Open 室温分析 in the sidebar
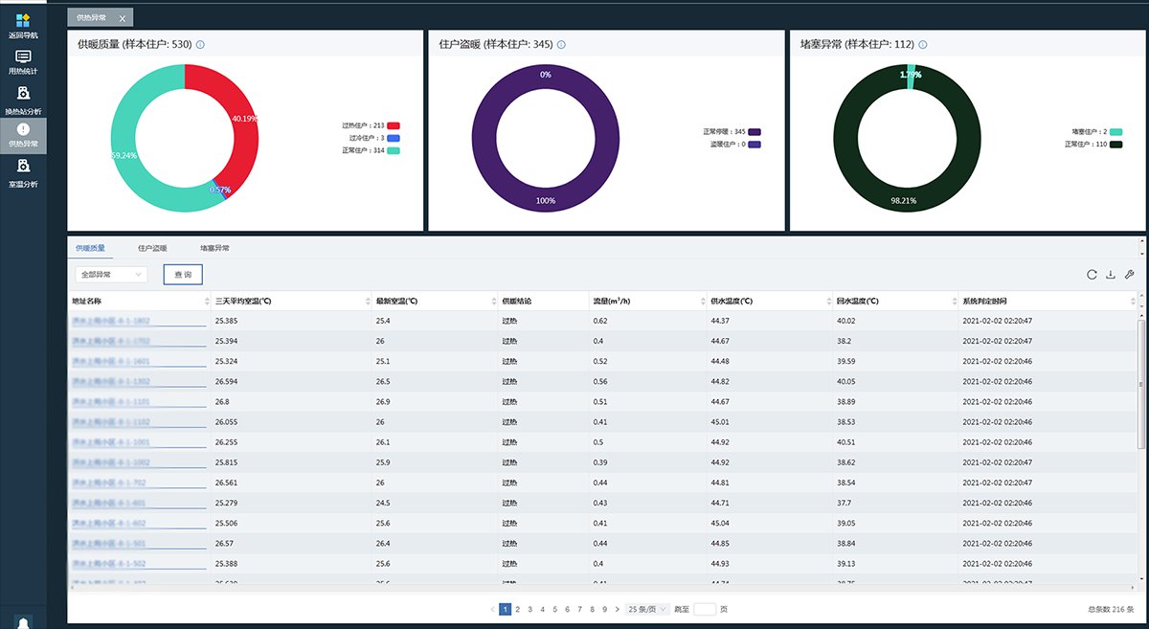 pos(23,170)
